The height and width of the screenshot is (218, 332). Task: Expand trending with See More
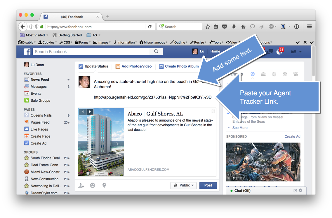tap(240, 128)
